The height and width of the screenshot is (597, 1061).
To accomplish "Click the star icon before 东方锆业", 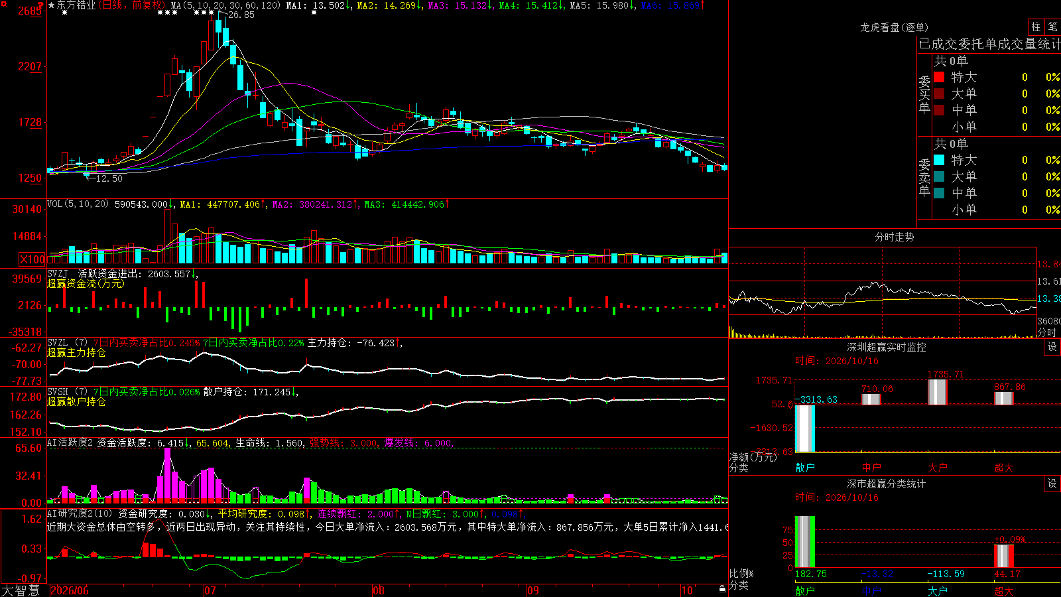I will 52,5.
